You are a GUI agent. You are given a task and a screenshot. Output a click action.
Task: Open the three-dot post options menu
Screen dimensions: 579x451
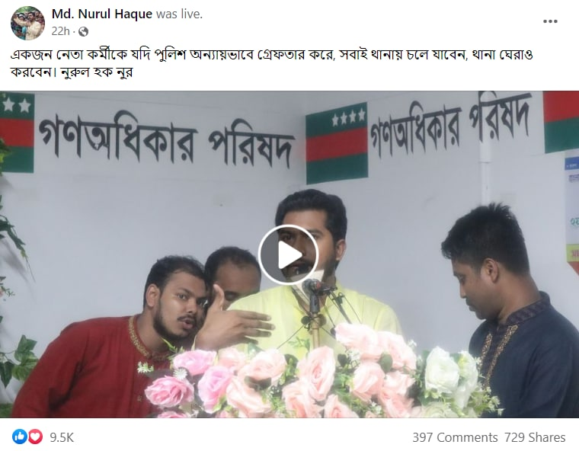coord(550,21)
